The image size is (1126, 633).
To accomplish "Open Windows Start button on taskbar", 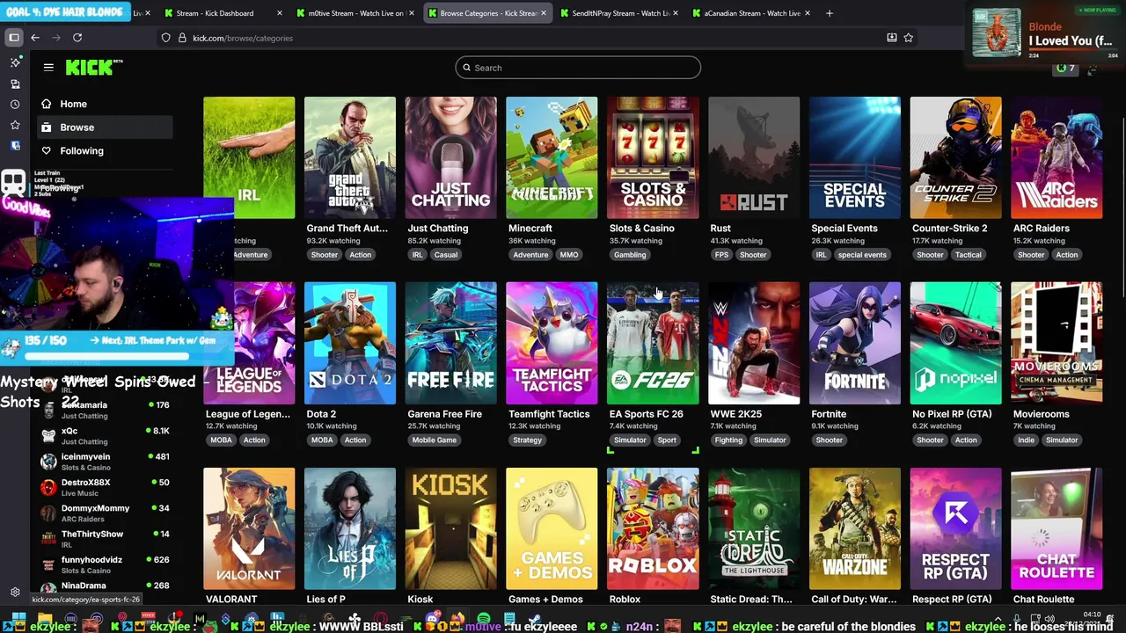I will (x=18, y=619).
